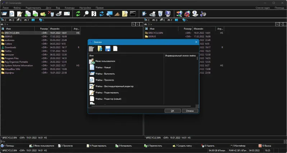
Task: Click the green refresh arrows toolbar icon
Action: click(78, 14)
